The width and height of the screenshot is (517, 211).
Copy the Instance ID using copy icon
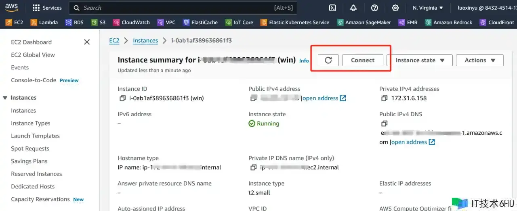point(123,98)
